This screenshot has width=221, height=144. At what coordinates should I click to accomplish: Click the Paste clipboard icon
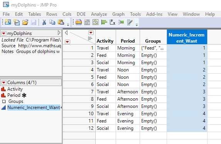(x=61, y=22)
